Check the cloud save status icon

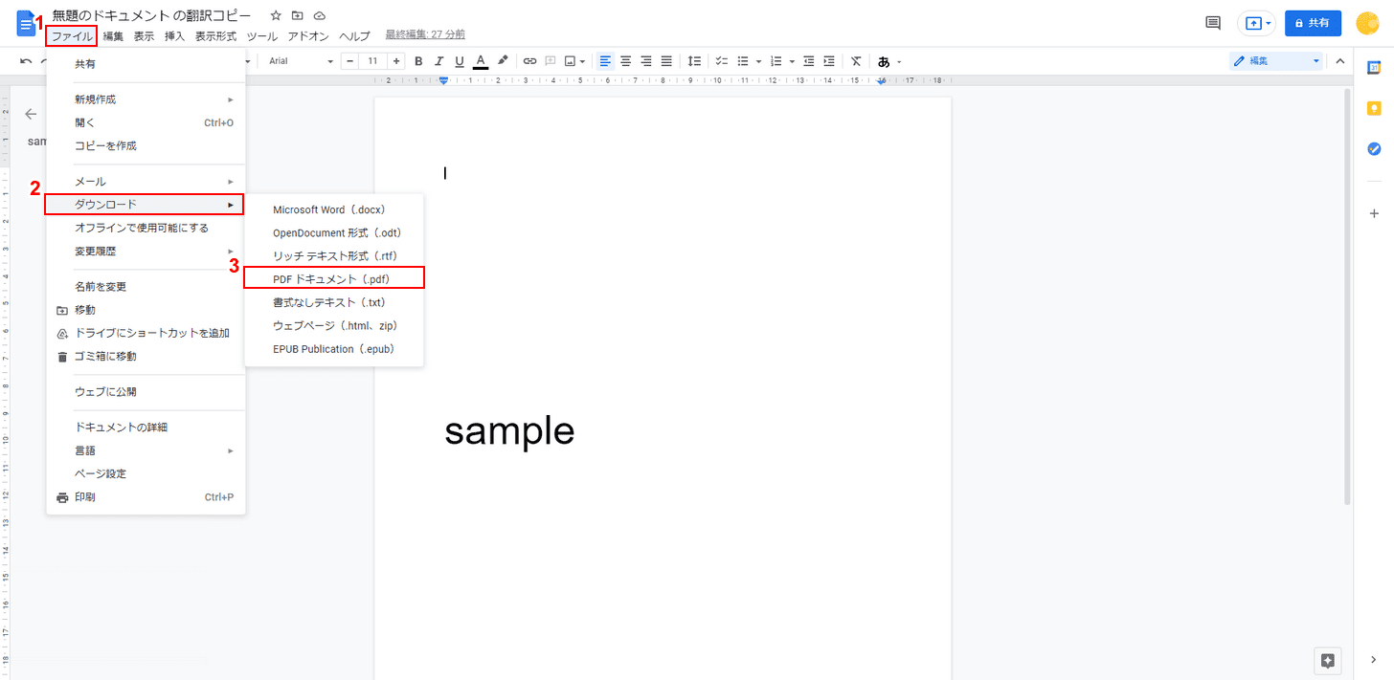pyautogui.click(x=320, y=16)
